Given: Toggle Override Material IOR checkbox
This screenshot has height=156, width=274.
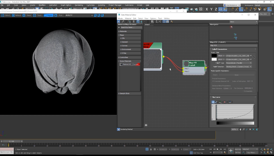Looking at the screenshot, I should click(213, 81).
